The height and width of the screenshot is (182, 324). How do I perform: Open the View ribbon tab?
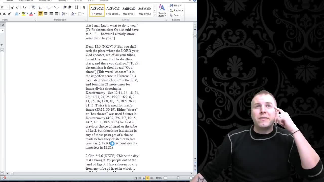click(91, 1)
